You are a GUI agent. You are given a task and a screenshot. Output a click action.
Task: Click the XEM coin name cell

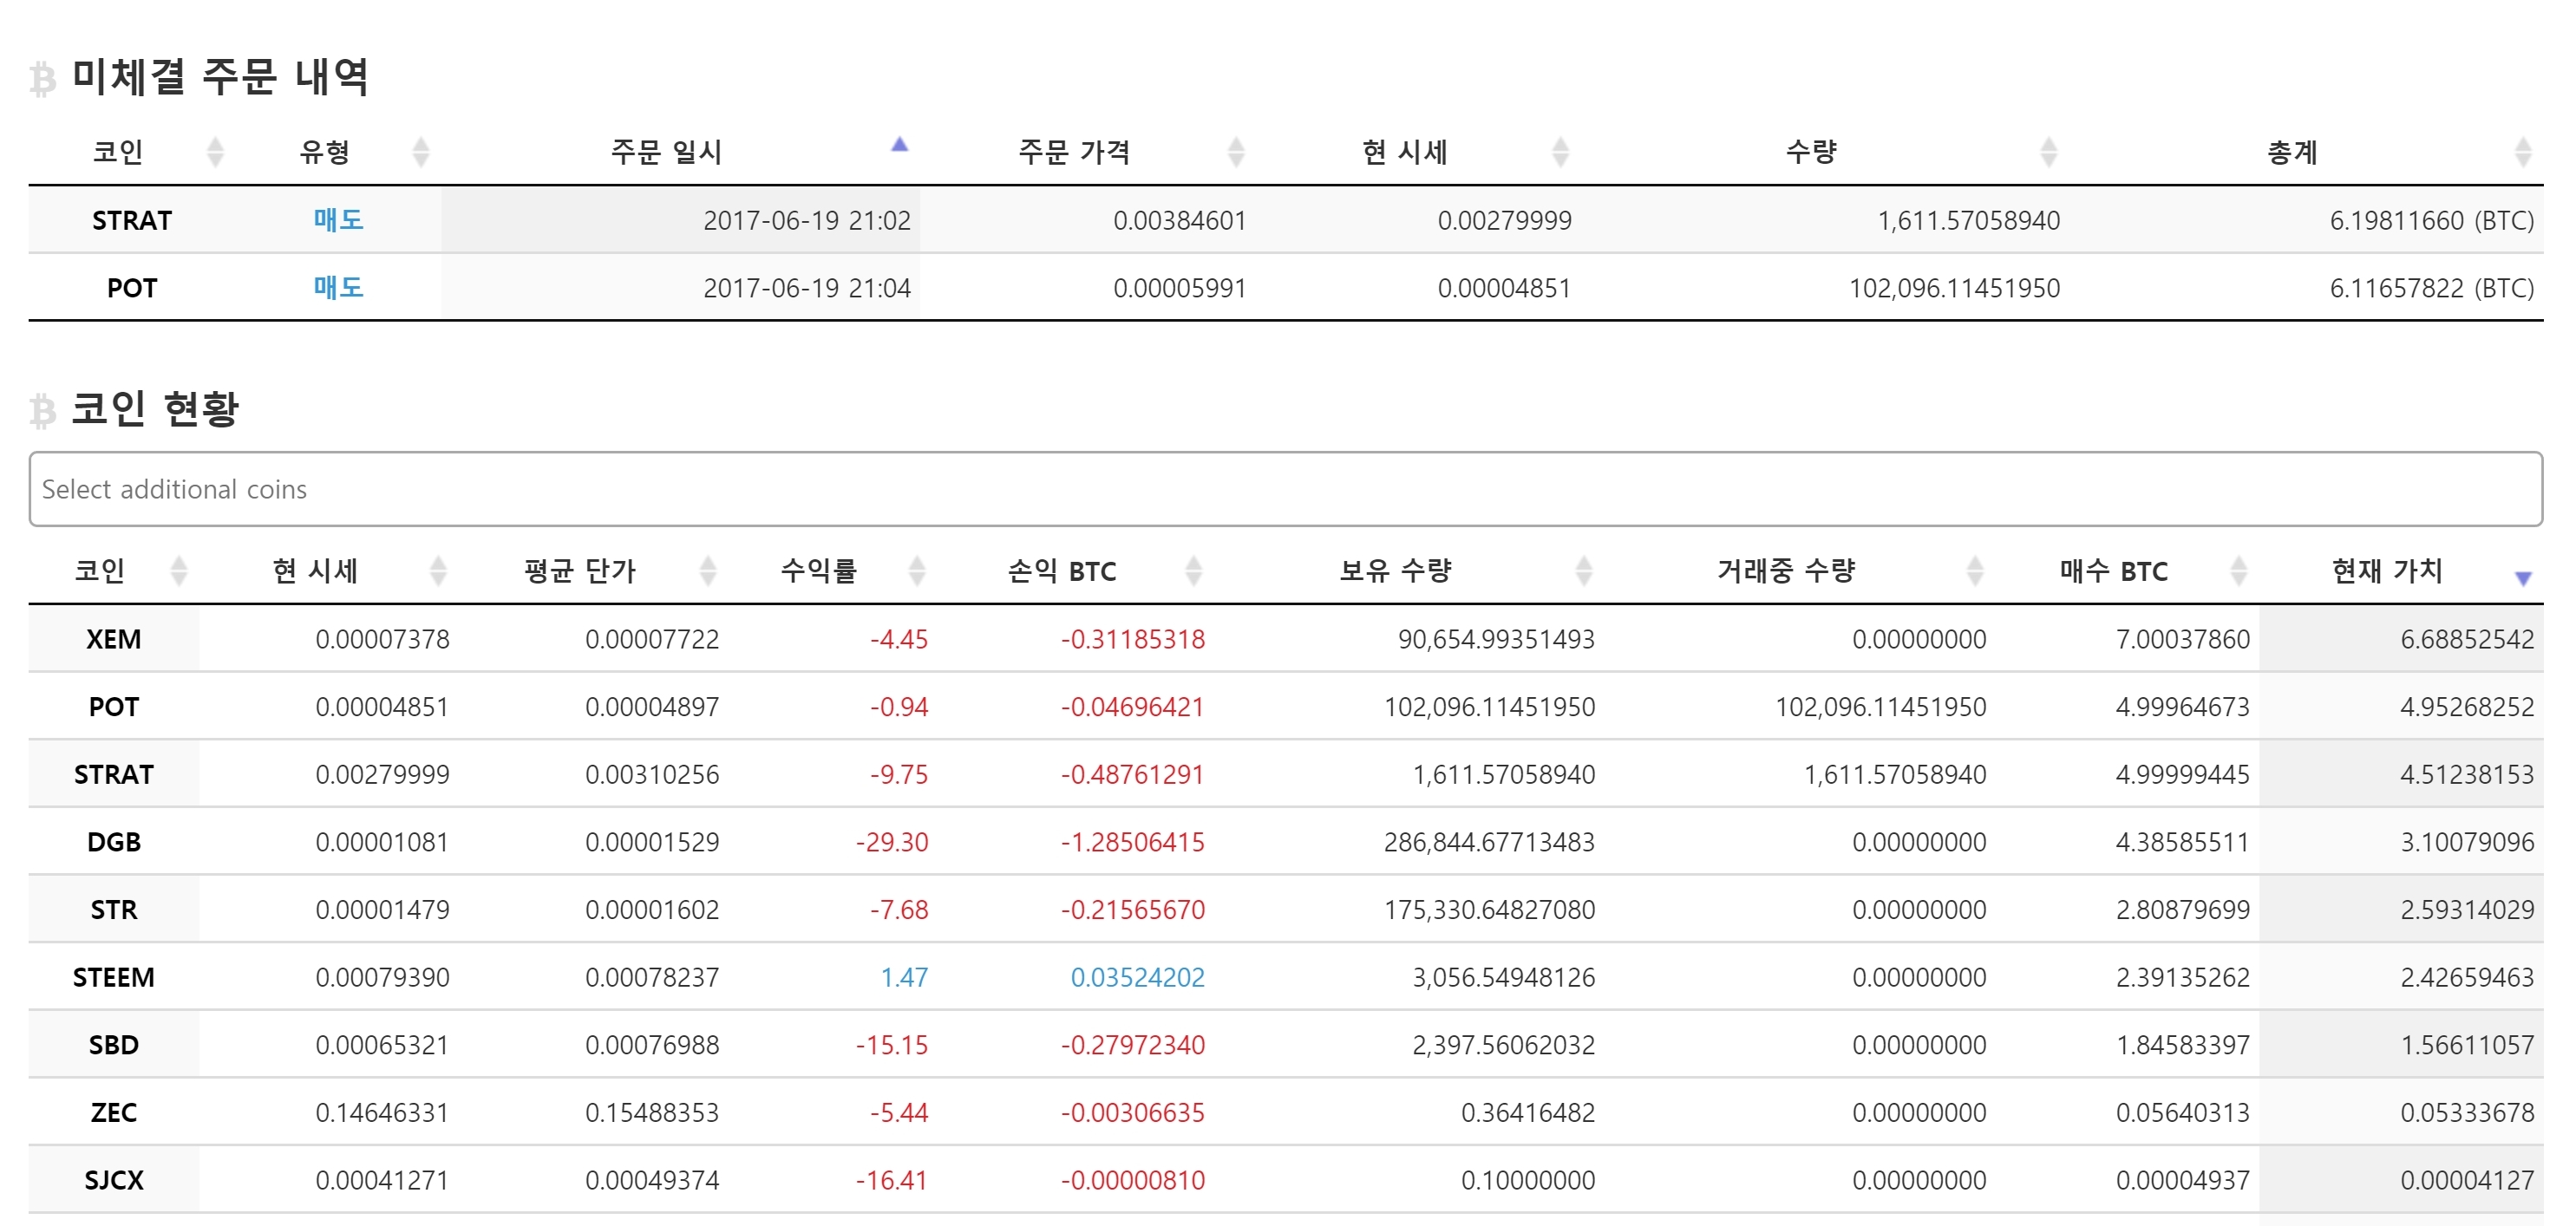tap(113, 639)
